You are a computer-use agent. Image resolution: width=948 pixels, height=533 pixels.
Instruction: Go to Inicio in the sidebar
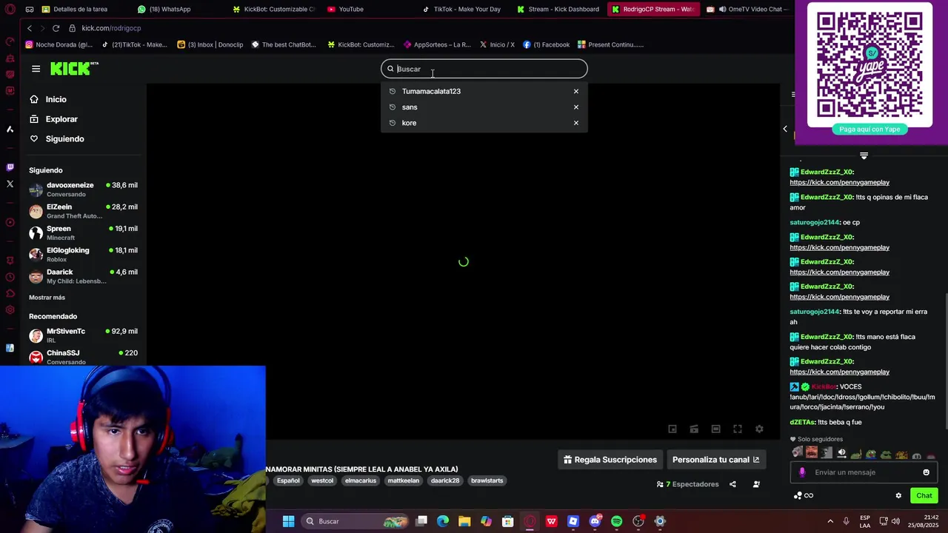coord(56,99)
